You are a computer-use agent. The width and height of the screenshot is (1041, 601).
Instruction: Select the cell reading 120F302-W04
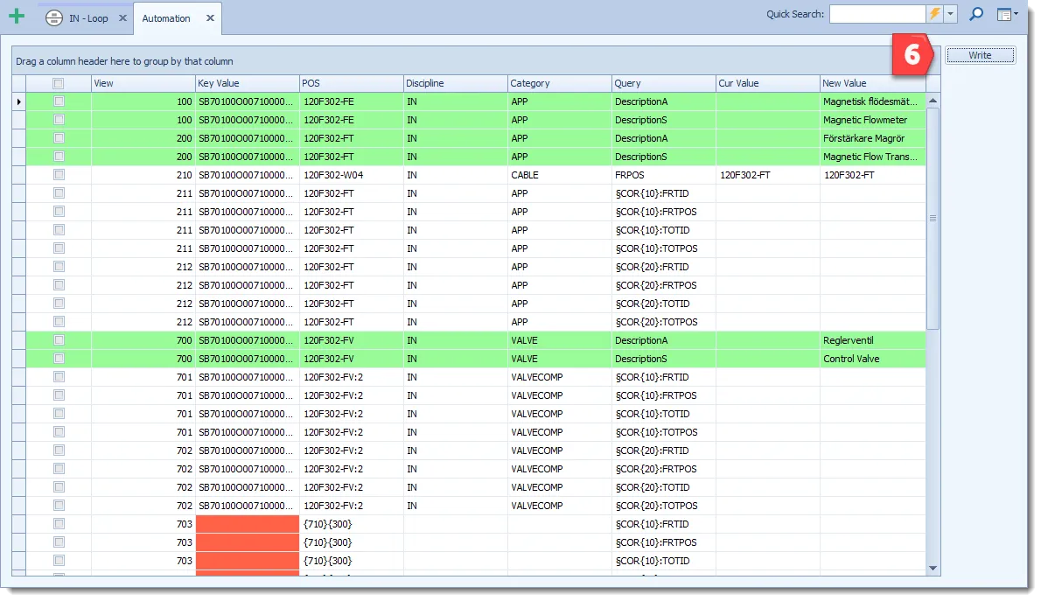tap(351, 175)
